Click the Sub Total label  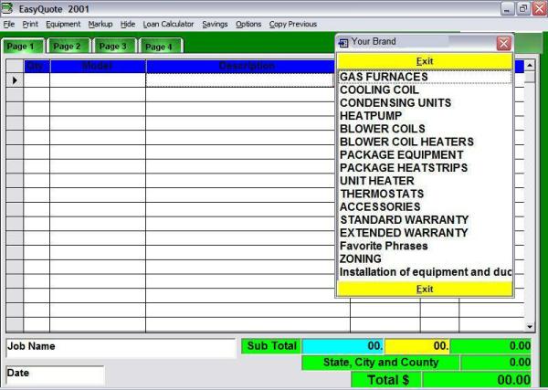271,346
